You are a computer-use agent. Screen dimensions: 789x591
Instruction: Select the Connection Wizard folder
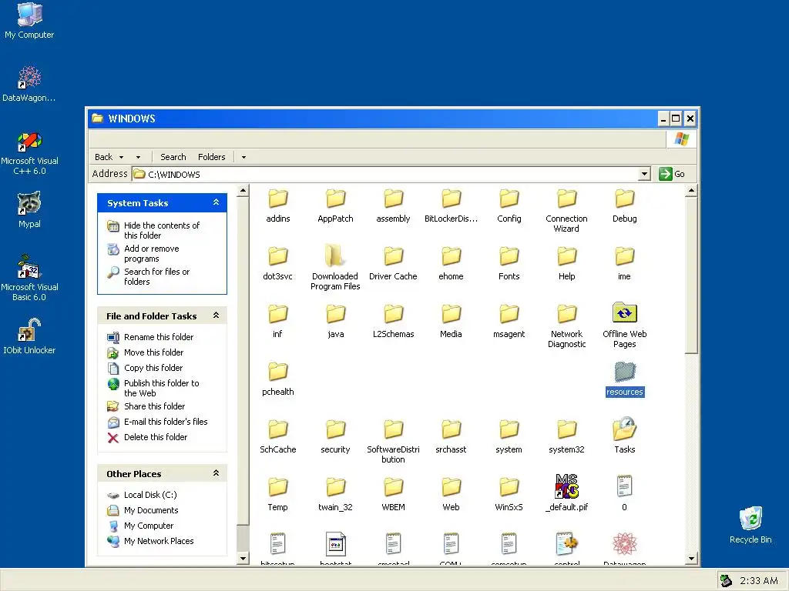click(x=566, y=211)
